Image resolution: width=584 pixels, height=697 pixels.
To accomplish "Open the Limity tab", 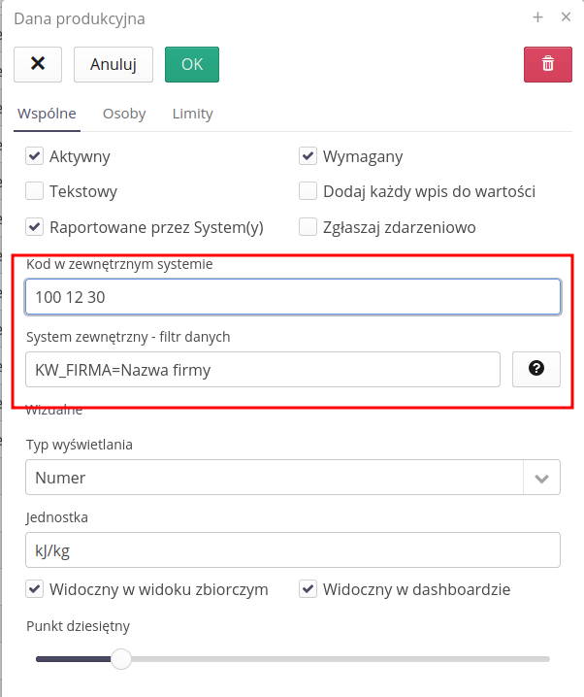I will click(192, 114).
